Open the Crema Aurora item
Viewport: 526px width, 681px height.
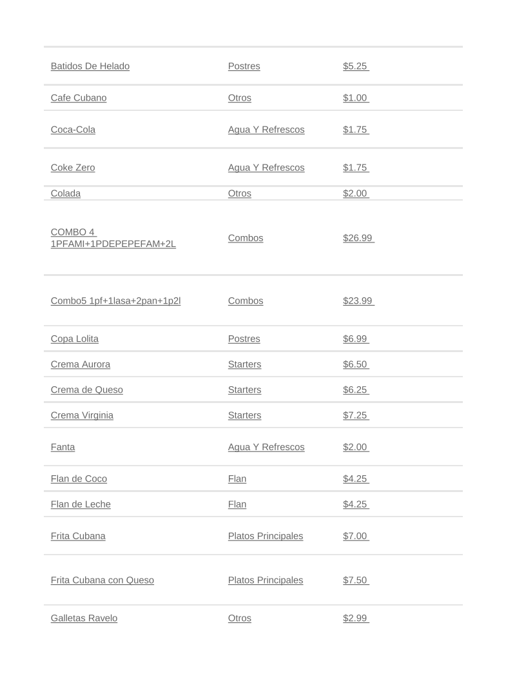pyautogui.click(x=80, y=364)
